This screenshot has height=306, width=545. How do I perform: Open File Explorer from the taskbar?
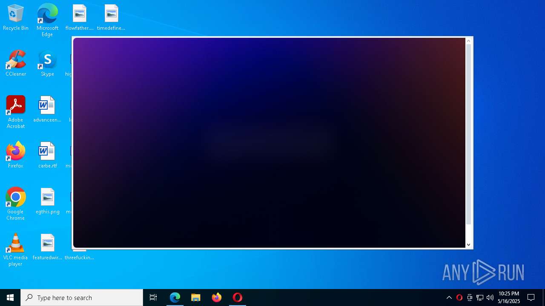[196, 297]
